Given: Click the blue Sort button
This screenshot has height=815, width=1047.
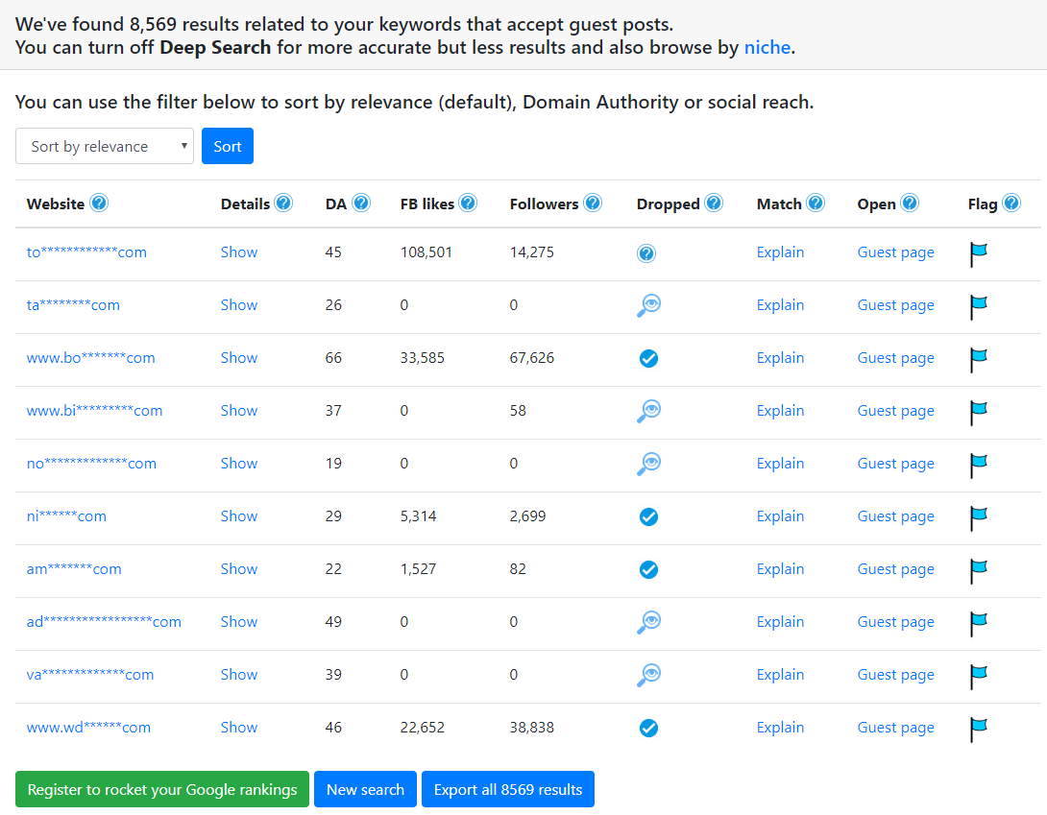Looking at the screenshot, I should pos(227,146).
